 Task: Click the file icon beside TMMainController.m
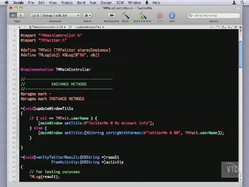coord(30,27)
